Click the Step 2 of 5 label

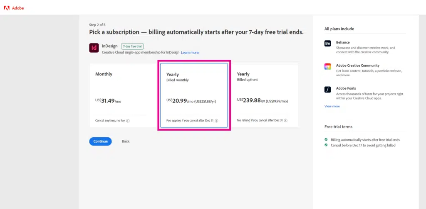97,24
